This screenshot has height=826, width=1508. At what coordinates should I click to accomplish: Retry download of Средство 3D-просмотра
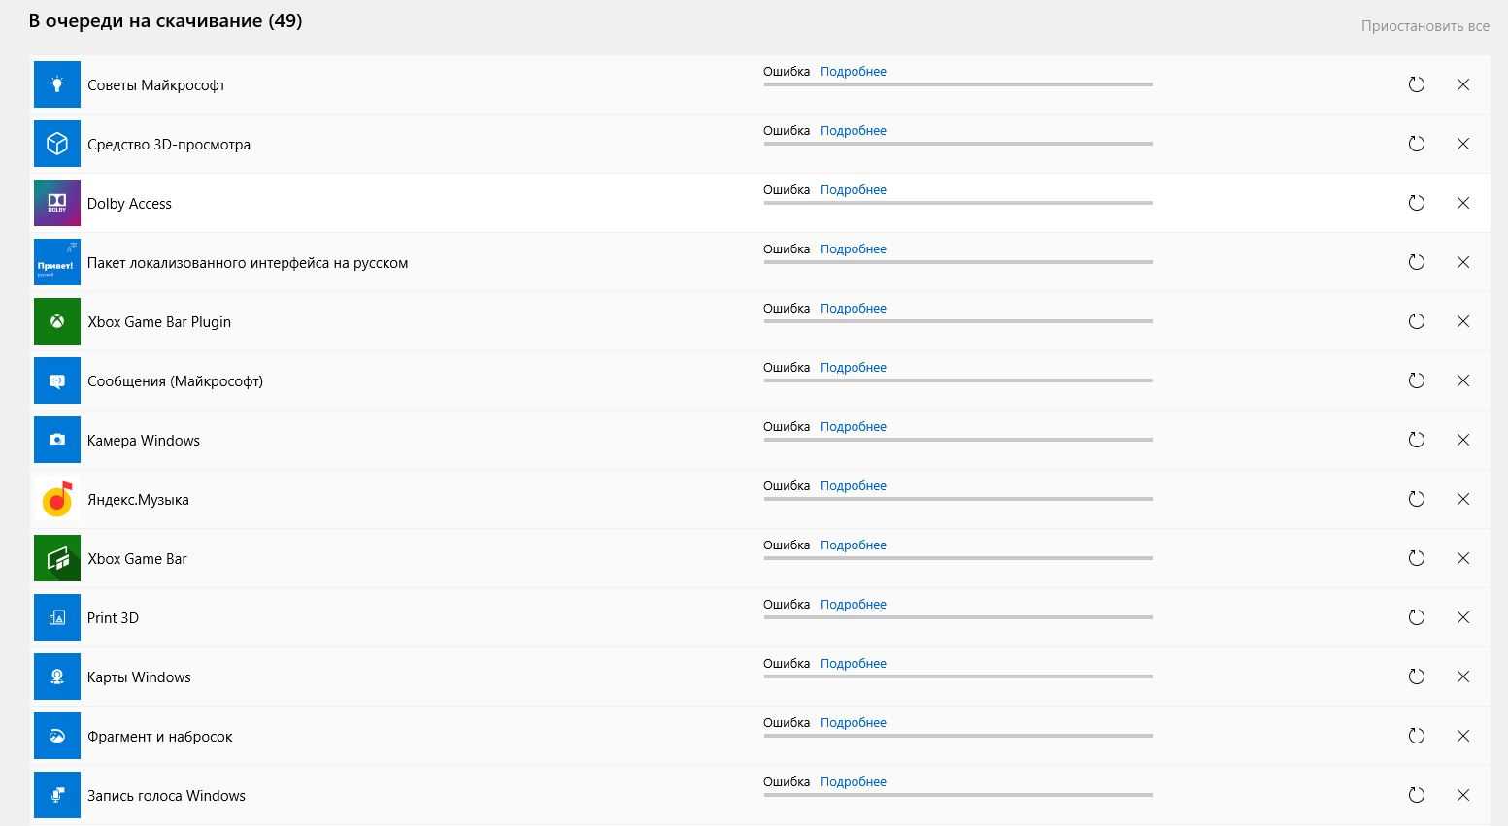click(1417, 144)
